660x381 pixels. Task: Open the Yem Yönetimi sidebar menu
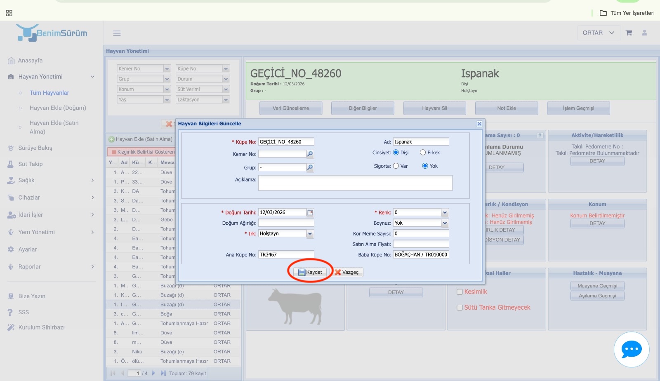point(52,232)
